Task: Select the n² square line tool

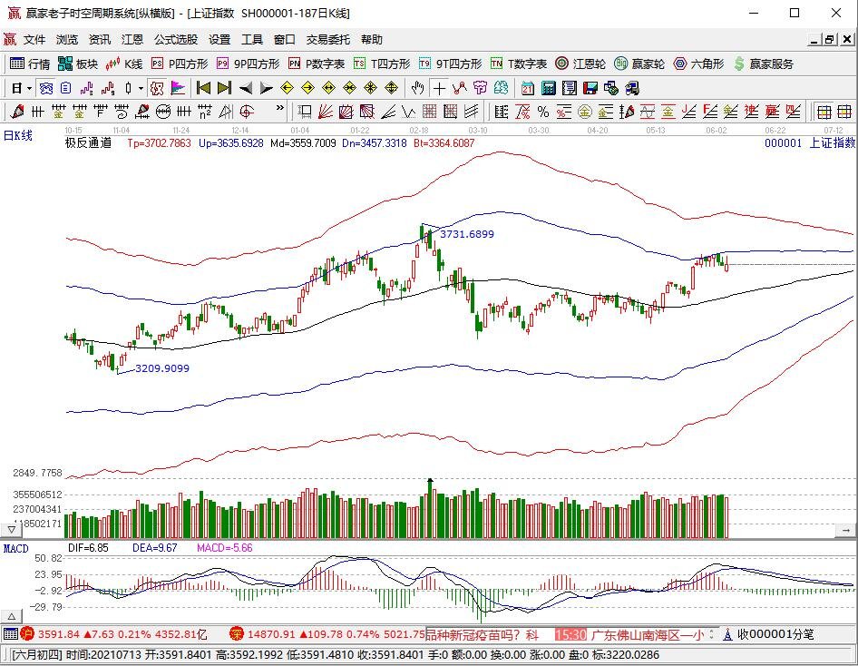Action: 205,112
